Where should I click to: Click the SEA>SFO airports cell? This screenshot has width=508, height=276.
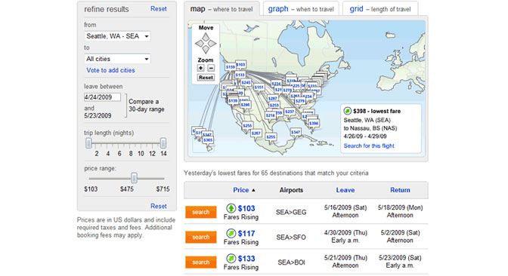pyautogui.click(x=291, y=238)
